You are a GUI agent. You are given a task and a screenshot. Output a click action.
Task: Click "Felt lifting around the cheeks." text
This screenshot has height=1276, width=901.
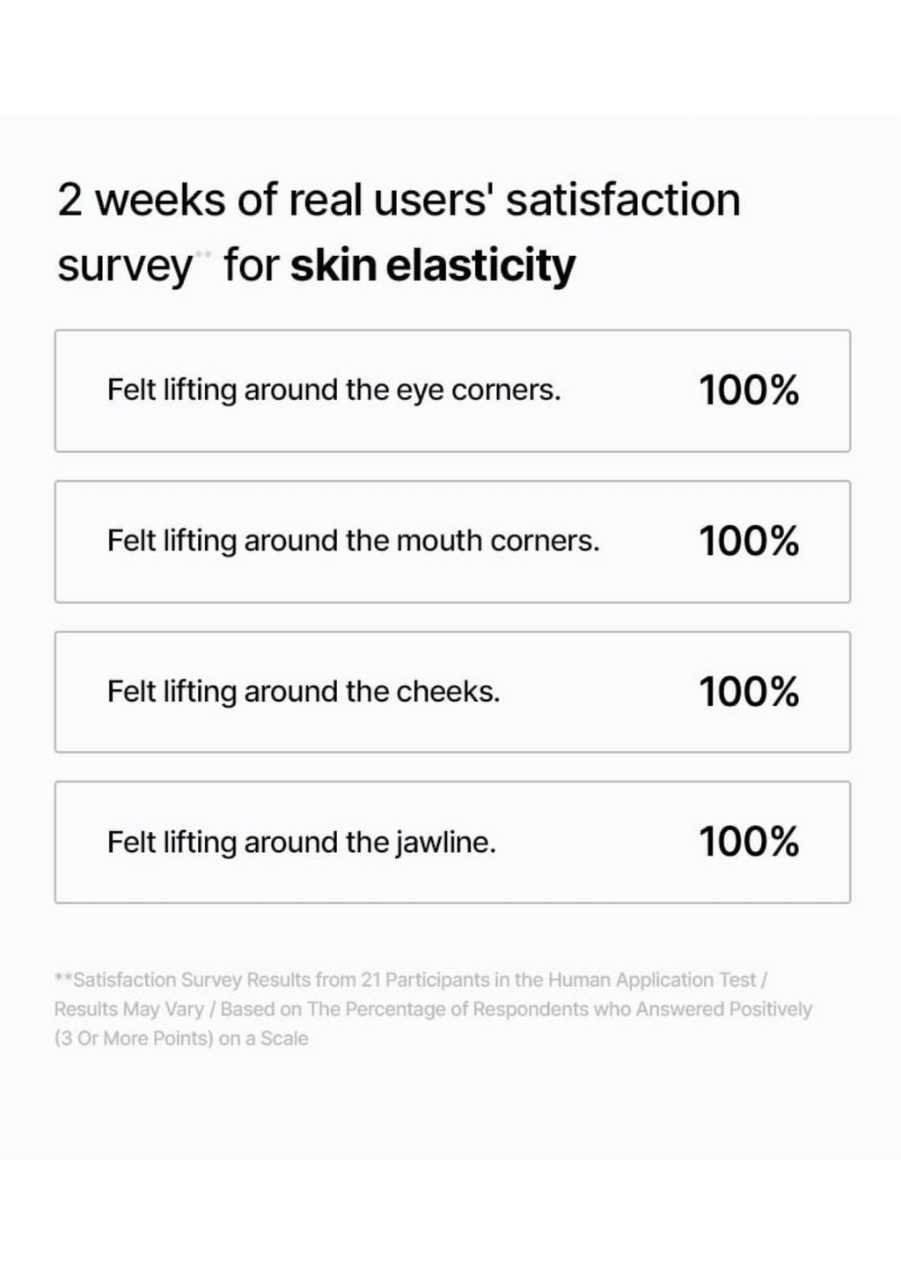(x=304, y=692)
